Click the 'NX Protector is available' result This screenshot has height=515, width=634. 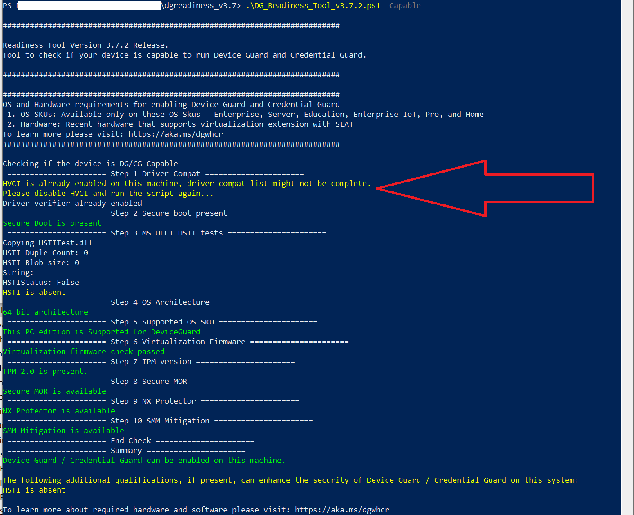[x=59, y=411]
